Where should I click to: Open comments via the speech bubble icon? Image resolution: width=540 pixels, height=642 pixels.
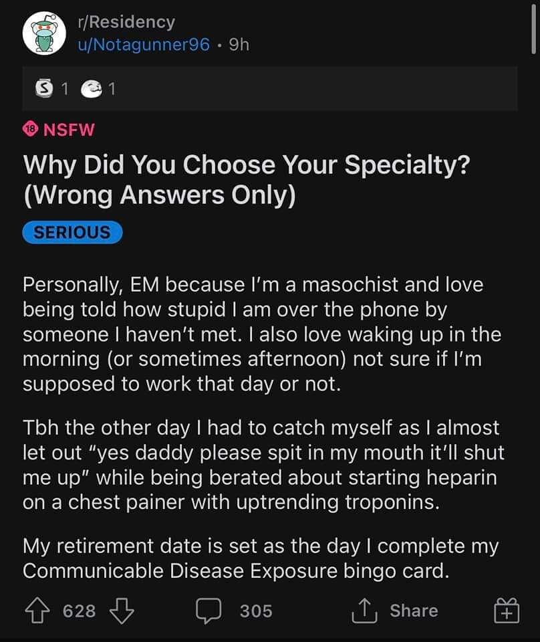(209, 611)
